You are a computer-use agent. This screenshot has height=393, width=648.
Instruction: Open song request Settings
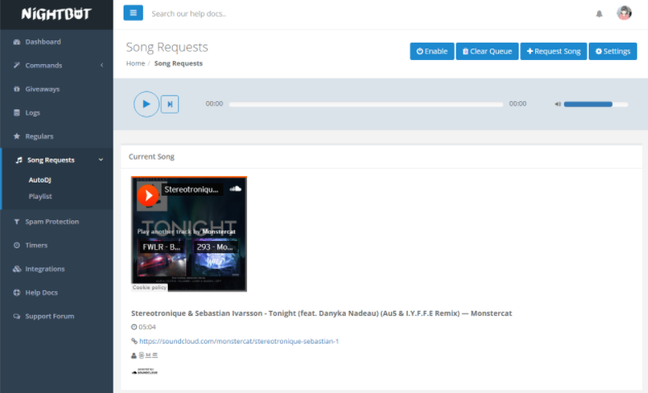coord(613,51)
